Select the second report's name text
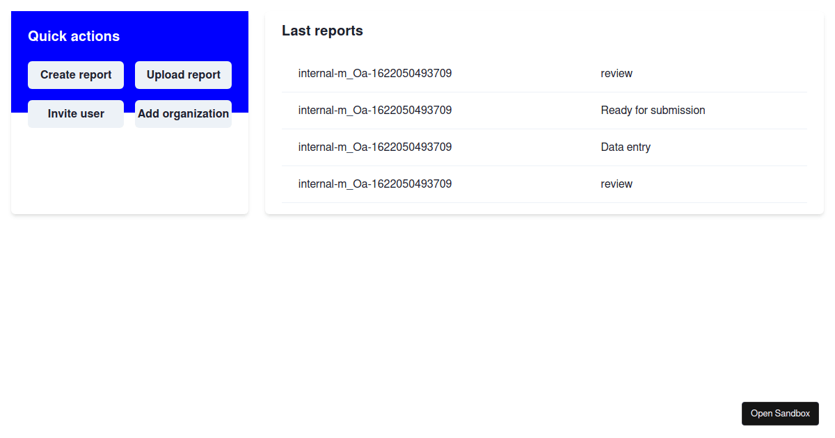 coord(375,110)
